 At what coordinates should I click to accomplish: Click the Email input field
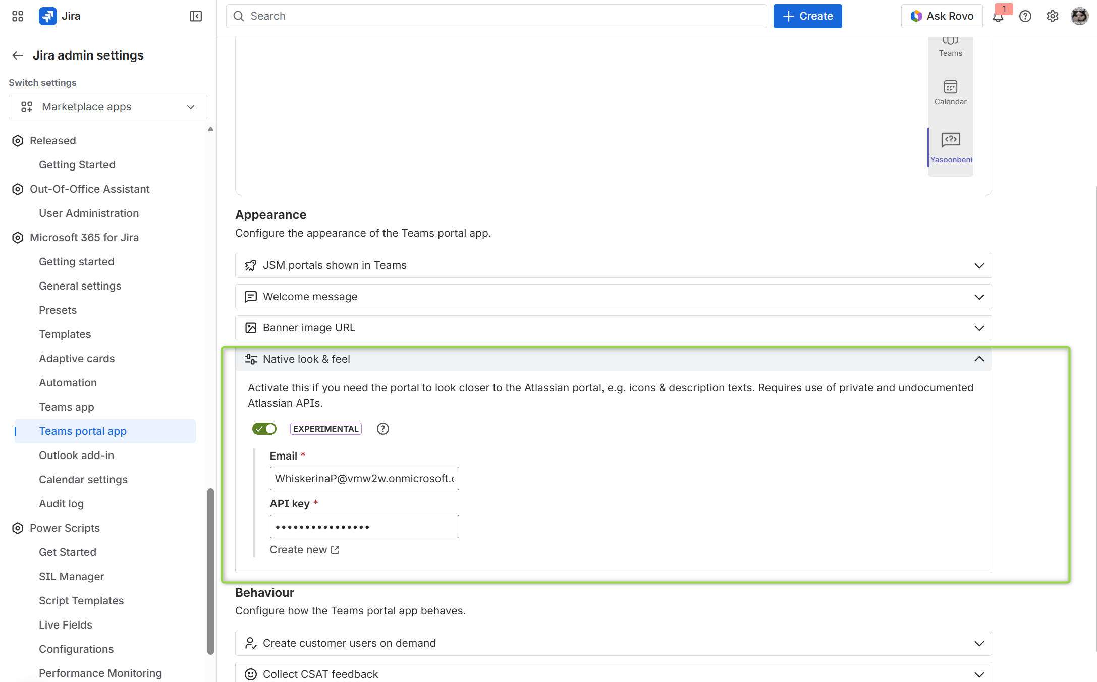point(364,478)
